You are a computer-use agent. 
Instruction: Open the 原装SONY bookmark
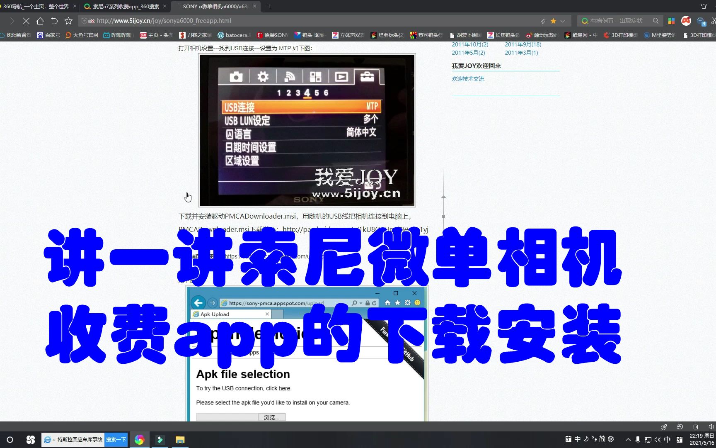(272, 35)
